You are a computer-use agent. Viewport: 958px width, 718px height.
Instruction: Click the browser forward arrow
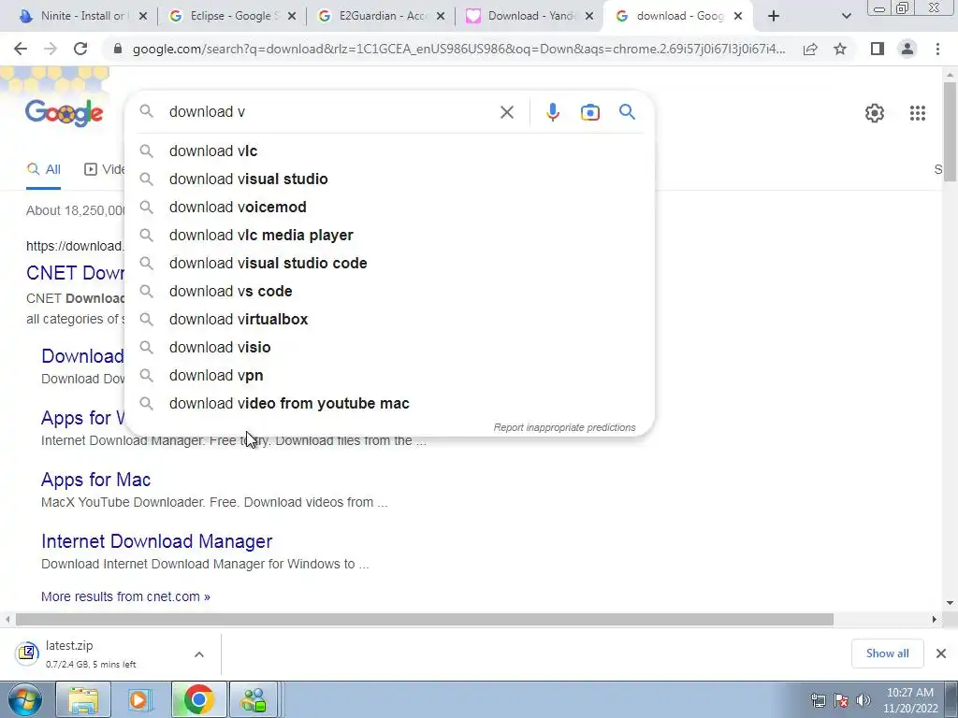[51, 49]
